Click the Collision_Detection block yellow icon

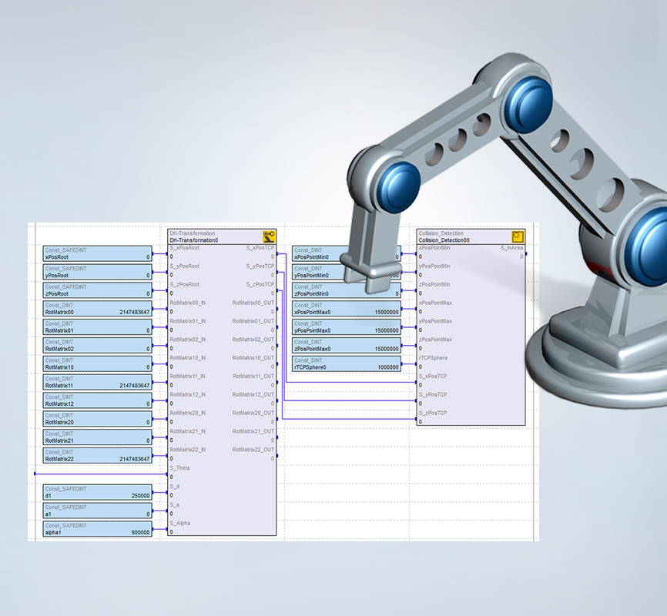(x=518, y=237)
